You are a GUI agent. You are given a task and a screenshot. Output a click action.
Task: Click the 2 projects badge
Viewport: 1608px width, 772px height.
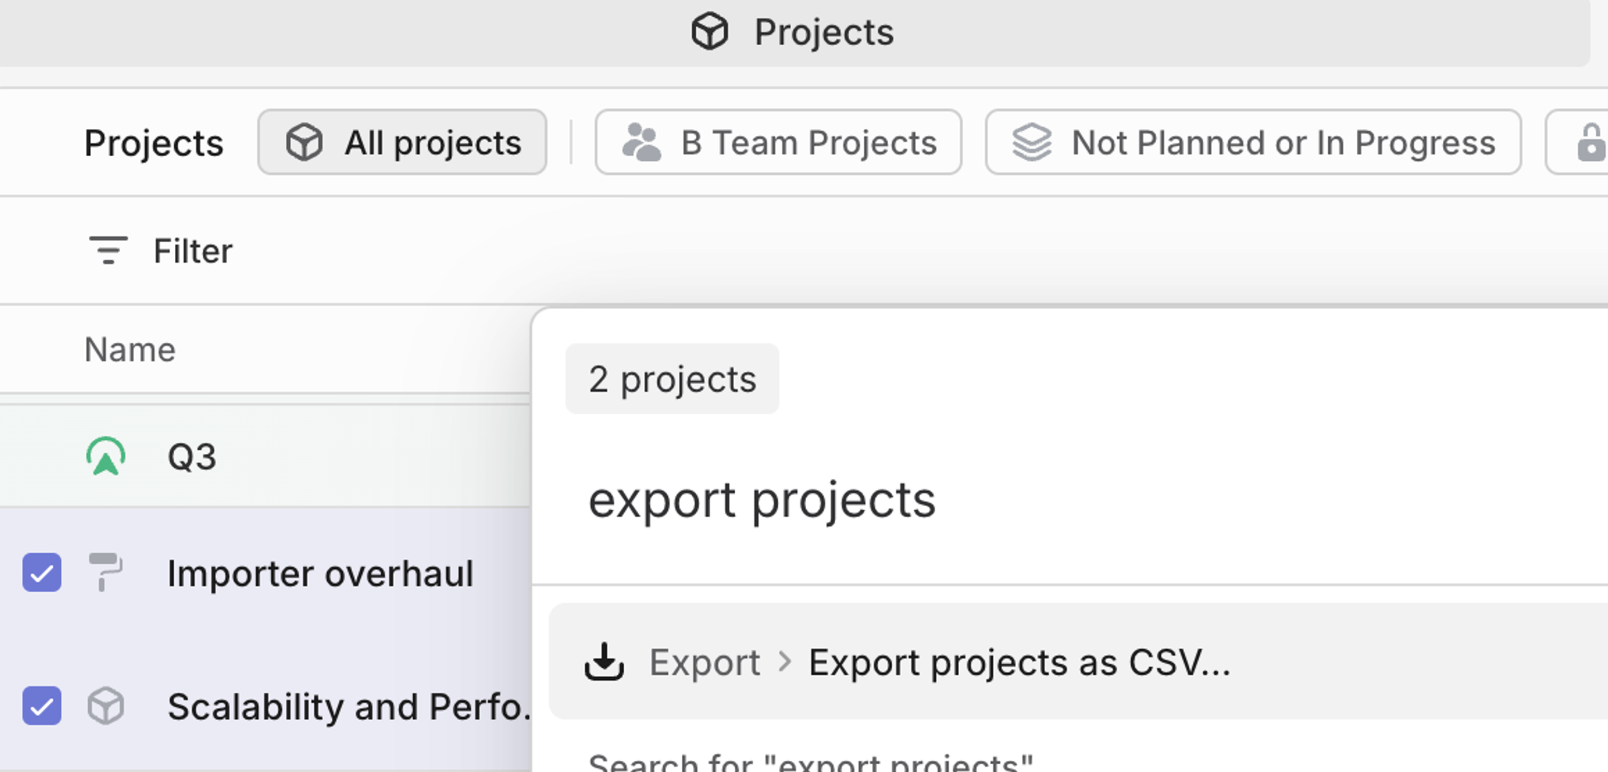point(672,378)
